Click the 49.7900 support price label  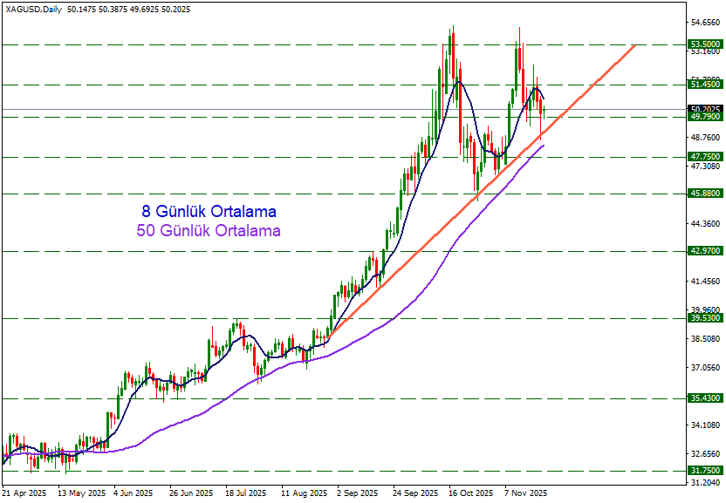(704, 117)
